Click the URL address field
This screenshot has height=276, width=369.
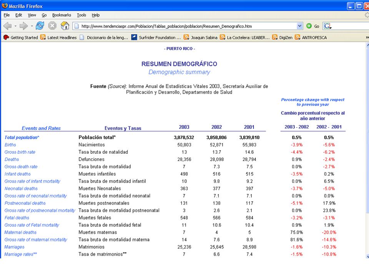tap(188, 26)
